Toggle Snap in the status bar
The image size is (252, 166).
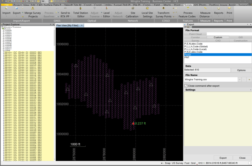(168, 163)
